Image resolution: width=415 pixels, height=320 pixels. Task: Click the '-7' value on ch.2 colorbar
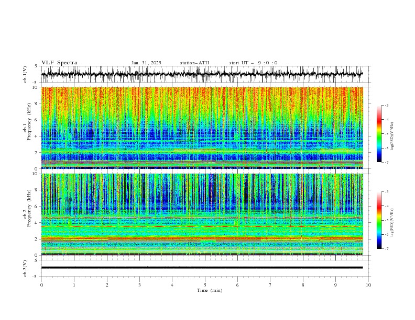(x=386, y=249)
